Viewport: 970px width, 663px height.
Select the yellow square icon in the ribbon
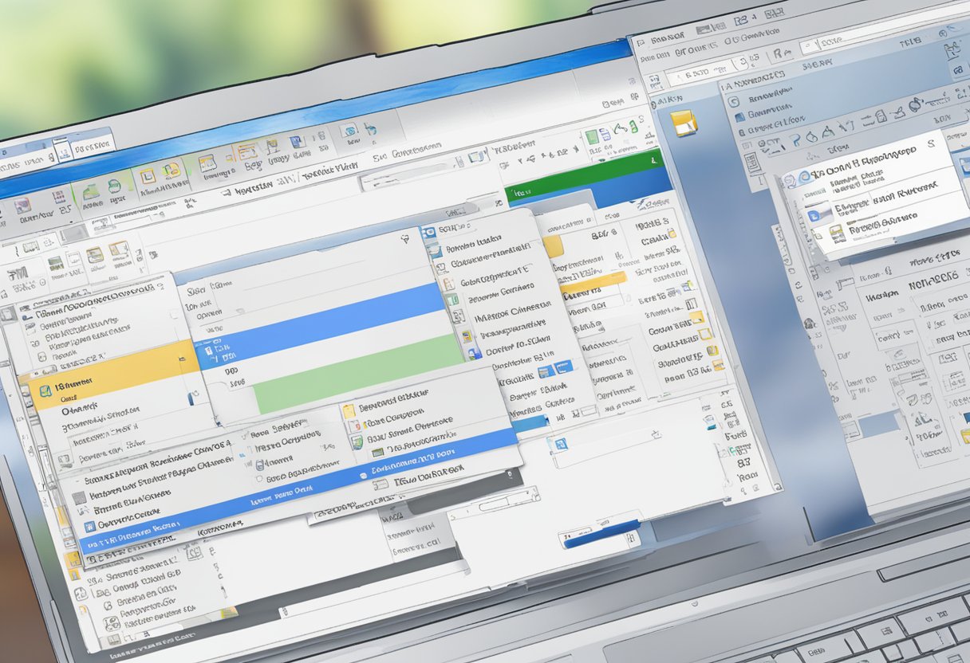click(148, 176)
